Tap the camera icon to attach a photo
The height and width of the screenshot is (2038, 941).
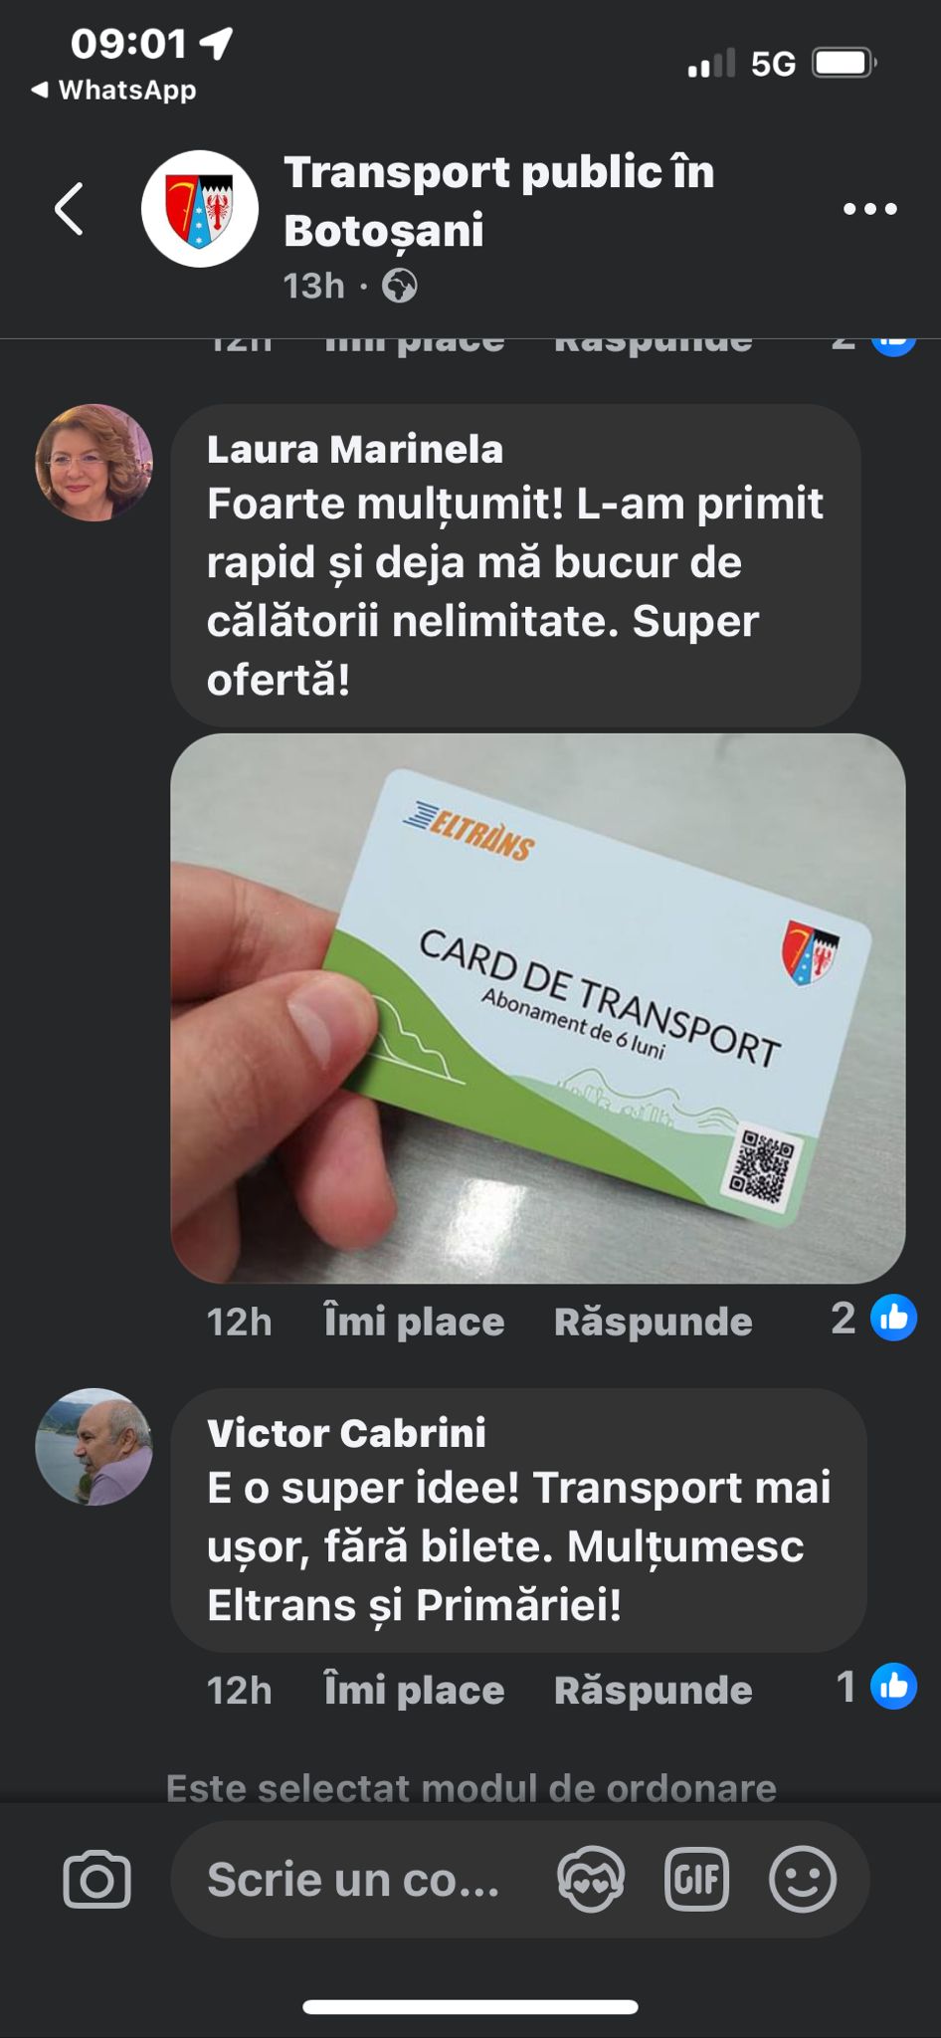click(x=96, y=1880)
